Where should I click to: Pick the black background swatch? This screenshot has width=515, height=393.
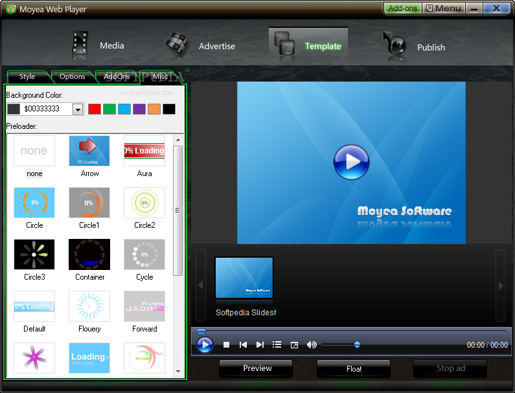(169, 109)
